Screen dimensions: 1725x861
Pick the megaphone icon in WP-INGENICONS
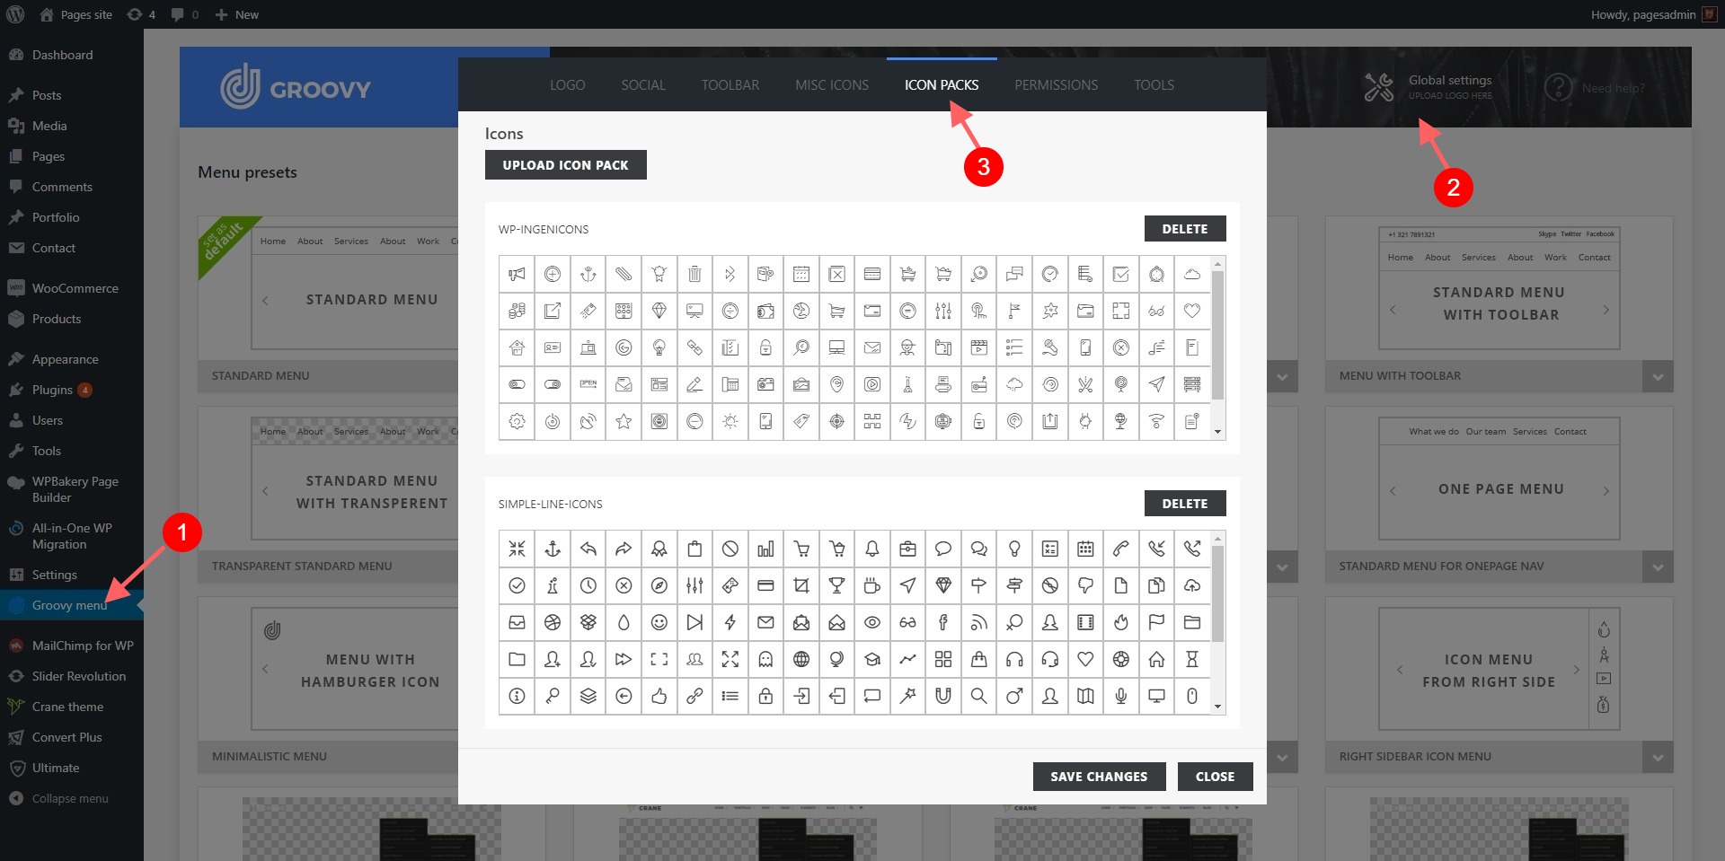pos(517,274)
